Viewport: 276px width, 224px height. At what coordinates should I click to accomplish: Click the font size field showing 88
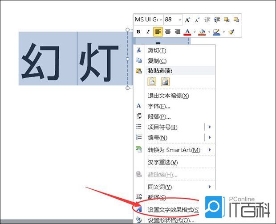(x=171, y=20)
